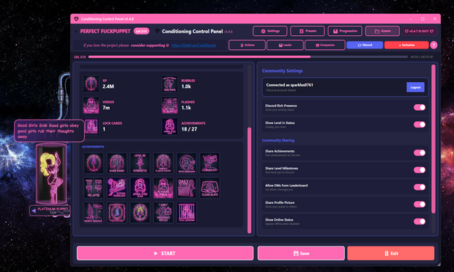Click the Logout button

[x=415, y=87]
